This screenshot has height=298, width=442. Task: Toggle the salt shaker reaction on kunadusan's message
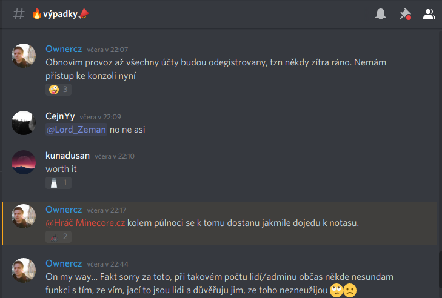click(58, 183)
